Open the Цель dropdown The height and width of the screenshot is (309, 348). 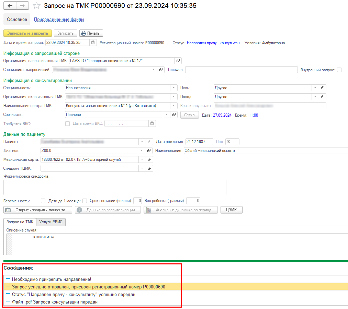point(315,88)
